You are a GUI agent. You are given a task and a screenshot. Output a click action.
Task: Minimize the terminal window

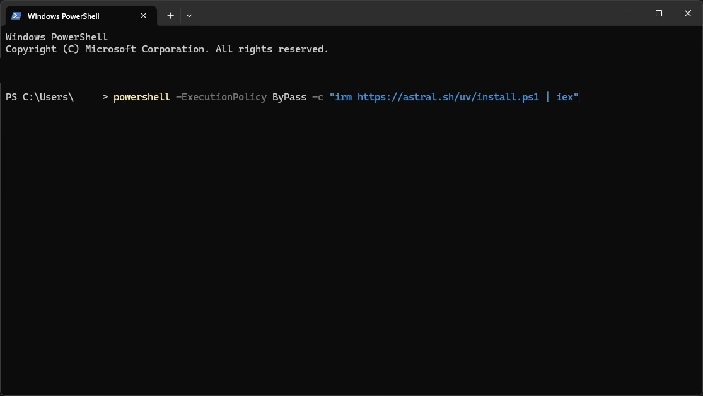(x=630, y=13)
